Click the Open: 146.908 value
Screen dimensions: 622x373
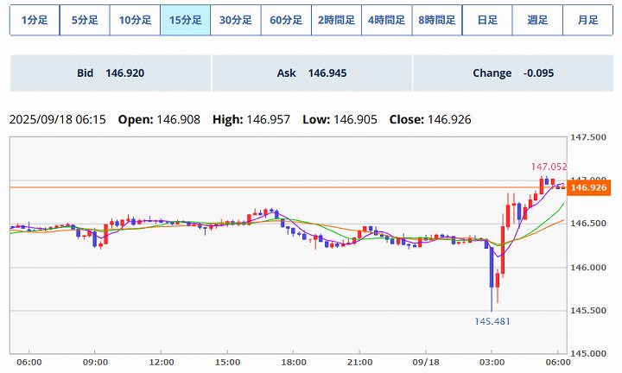[x=159, y=119]
